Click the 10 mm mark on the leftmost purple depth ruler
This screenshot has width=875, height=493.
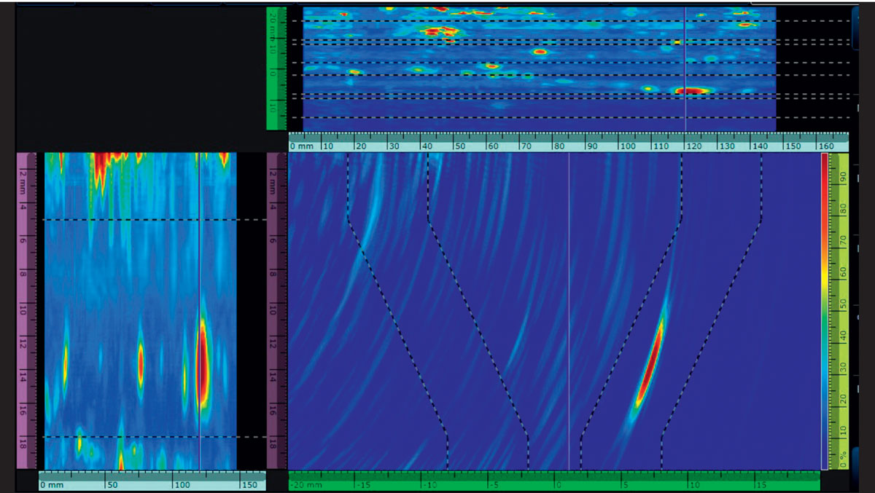[23, 309]
